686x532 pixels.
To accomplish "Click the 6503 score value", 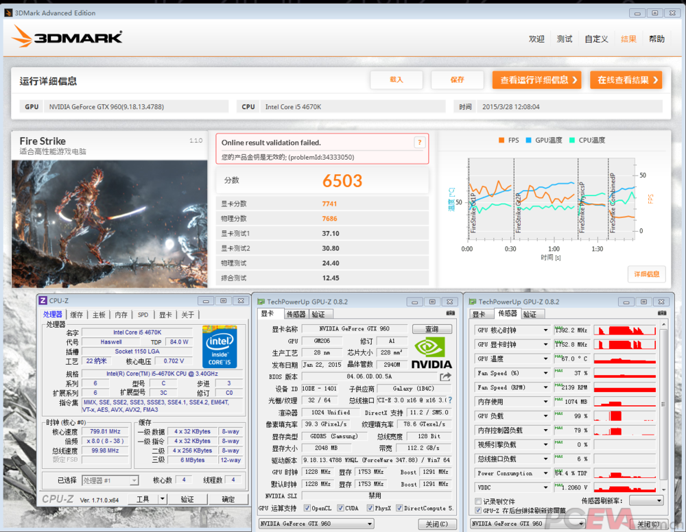I will [x=342, y=180].
